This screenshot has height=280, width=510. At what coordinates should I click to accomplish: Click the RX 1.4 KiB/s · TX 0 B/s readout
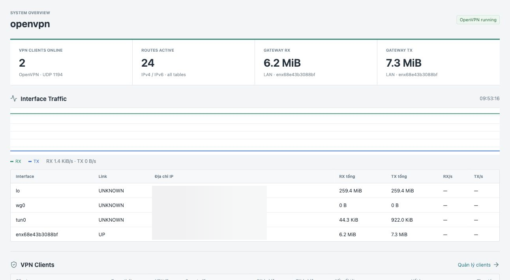[71, 161]
